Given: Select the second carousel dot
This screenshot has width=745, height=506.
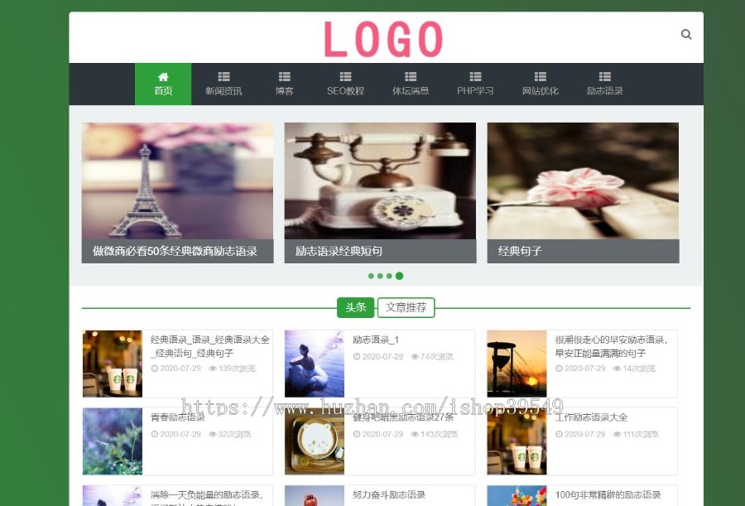Looking at the screenshot, I should (380, 276).
